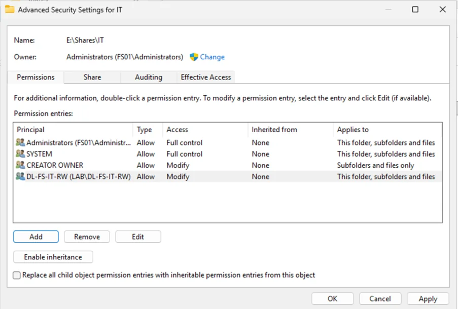Click the Add button

tap(36, 237)
